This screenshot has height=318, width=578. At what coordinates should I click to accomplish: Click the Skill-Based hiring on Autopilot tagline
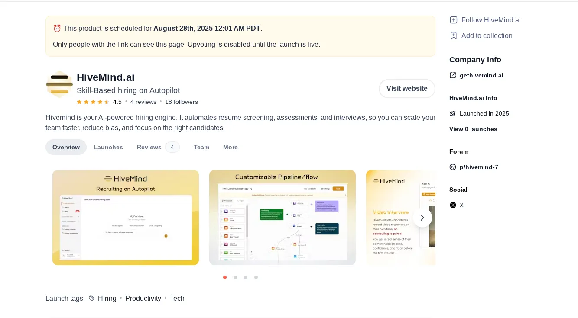point(128,90)
